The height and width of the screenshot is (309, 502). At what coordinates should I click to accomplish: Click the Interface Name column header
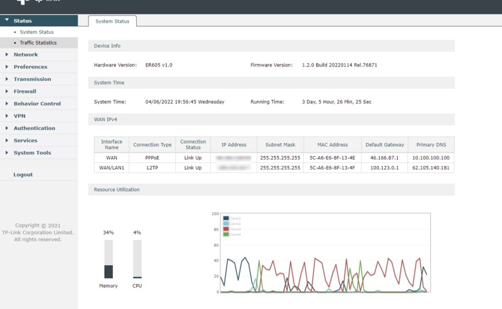(x=112, y=145)
